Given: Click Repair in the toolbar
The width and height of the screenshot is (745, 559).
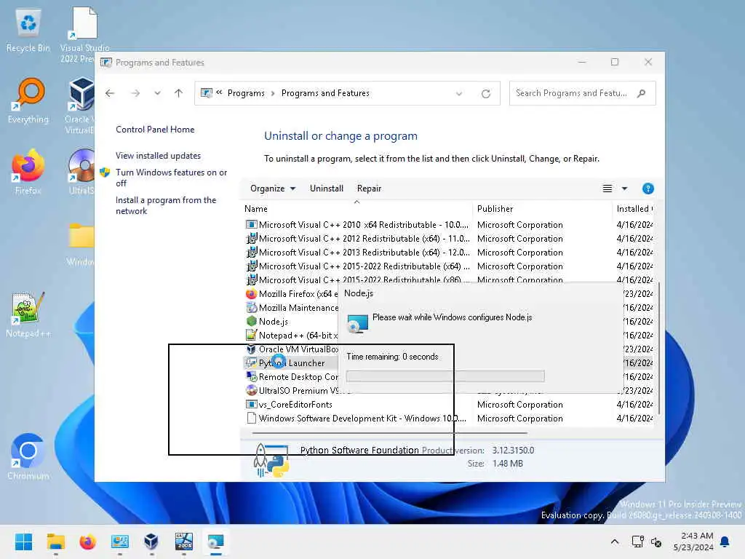Looking at the screenshot, I should [x=369, y=189].
